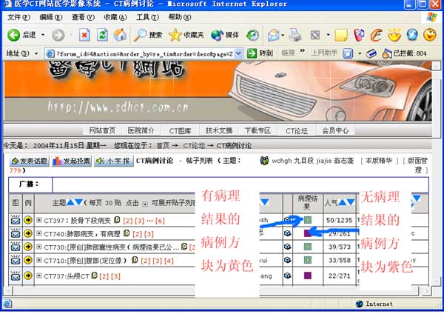Viewport: 444px width, 317px height.
Task: Click envelope icon in CT737 row
Action: (16, 276)
